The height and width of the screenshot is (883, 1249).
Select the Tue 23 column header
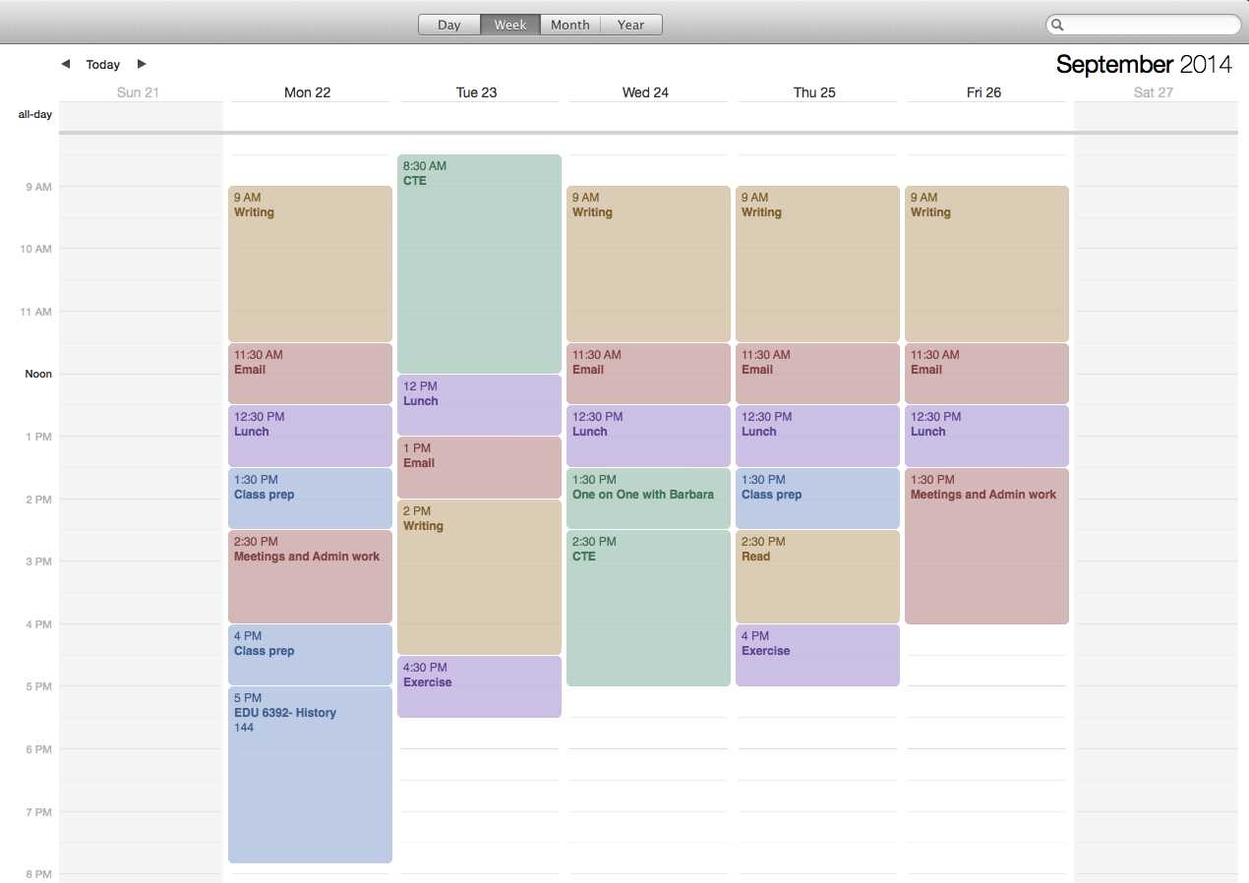coord(477,92)
